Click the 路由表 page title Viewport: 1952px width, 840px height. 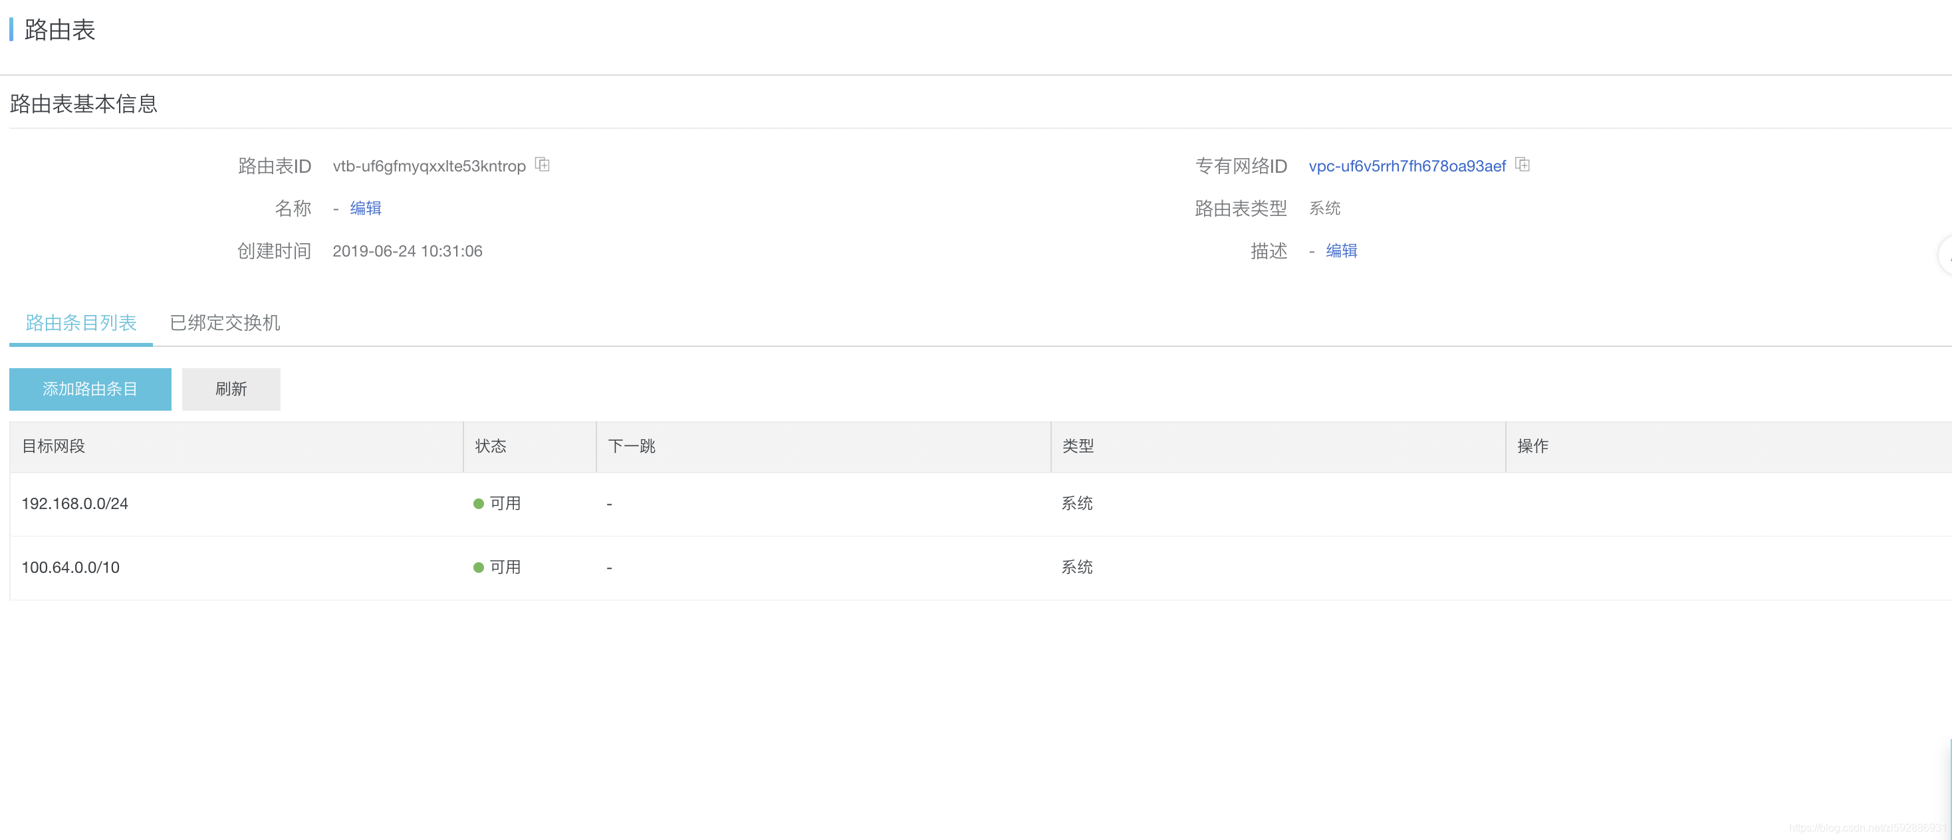click(x=59, y=29)
